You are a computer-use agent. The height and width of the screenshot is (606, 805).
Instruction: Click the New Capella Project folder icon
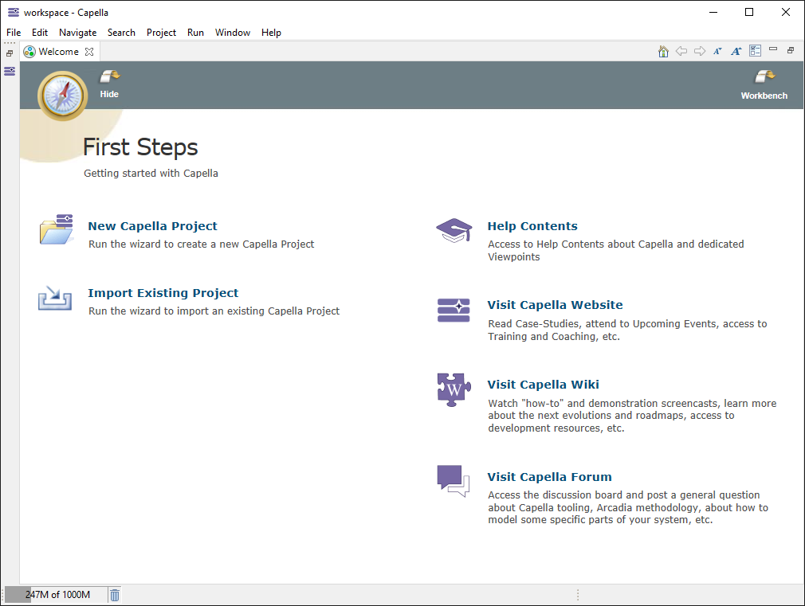54,229
